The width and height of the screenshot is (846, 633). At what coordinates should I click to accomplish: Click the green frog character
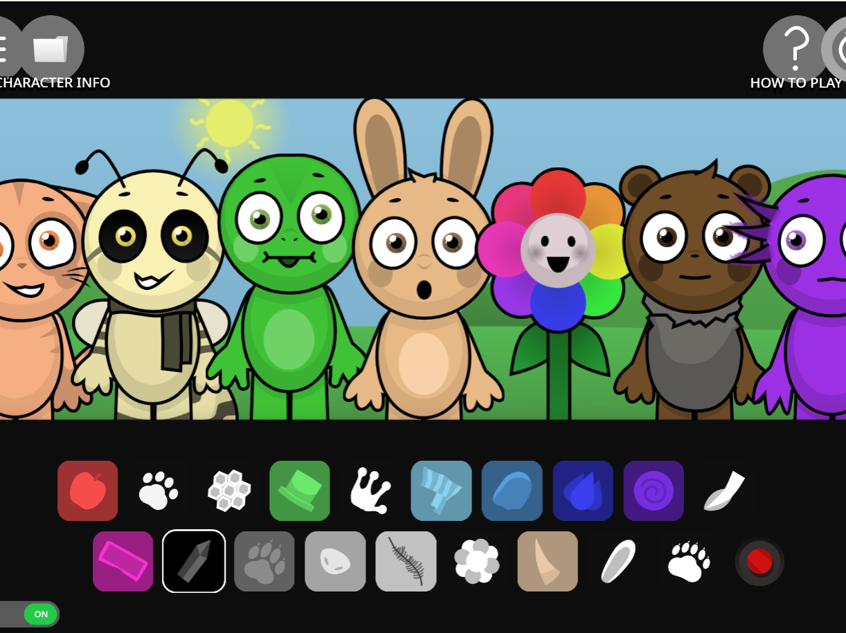point(288,291)
